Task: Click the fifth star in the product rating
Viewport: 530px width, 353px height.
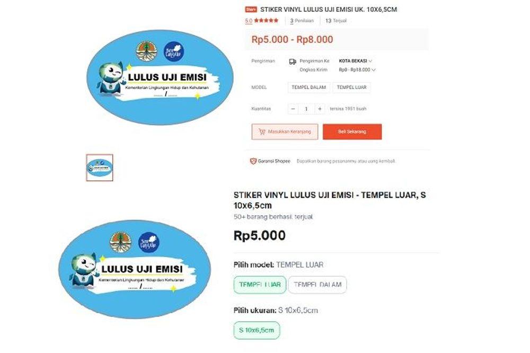Action: point(276,19)
